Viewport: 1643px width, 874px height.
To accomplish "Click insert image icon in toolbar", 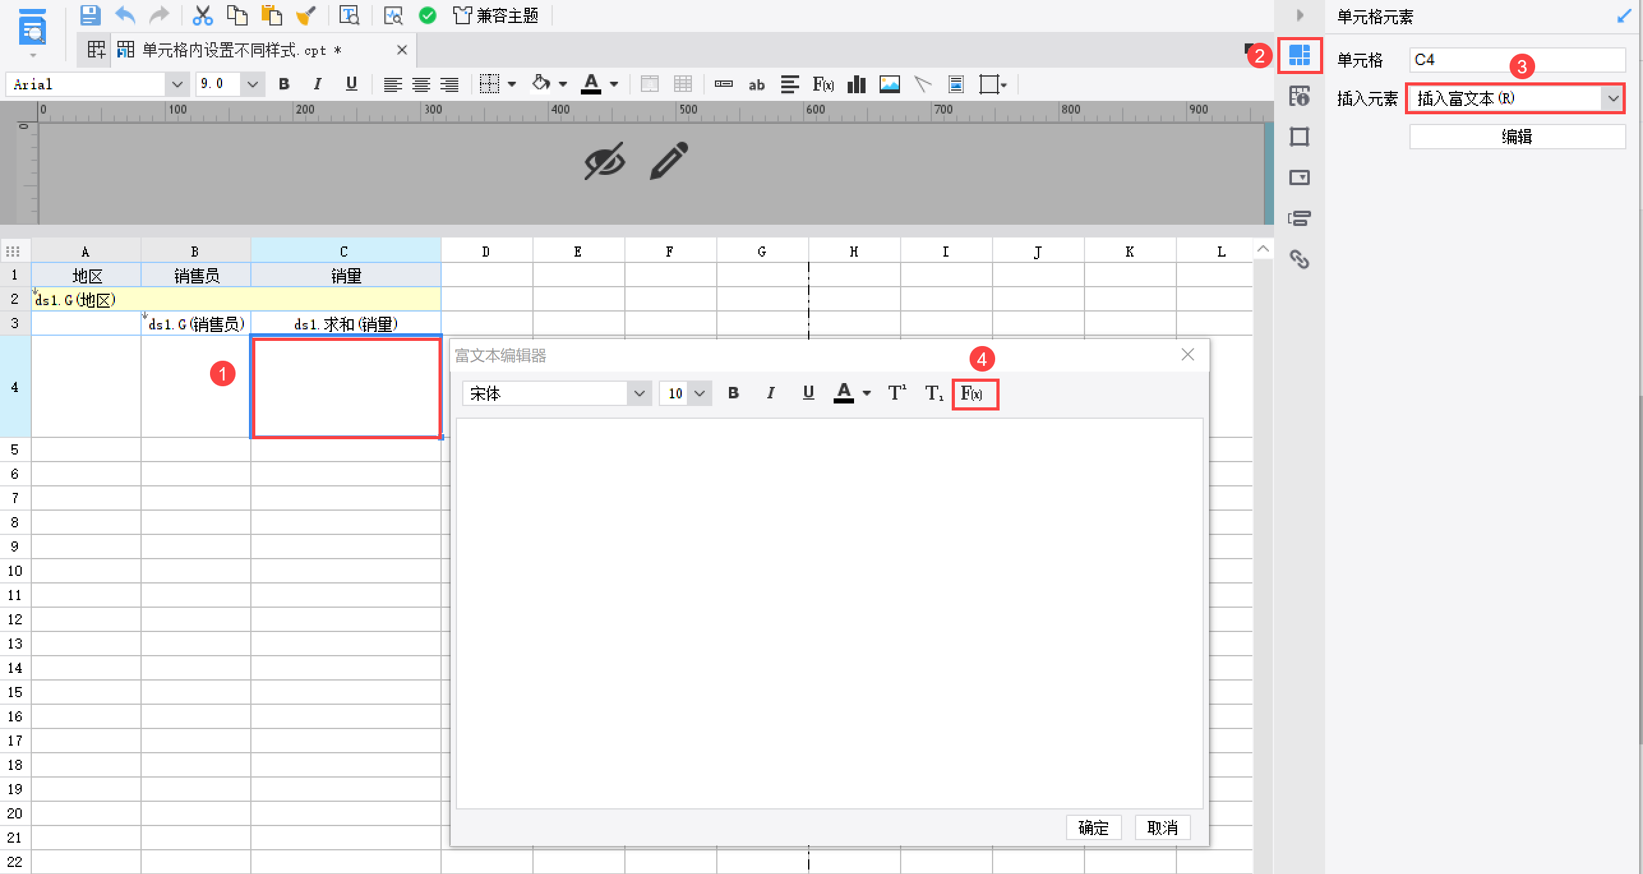I will pos(889,84).
